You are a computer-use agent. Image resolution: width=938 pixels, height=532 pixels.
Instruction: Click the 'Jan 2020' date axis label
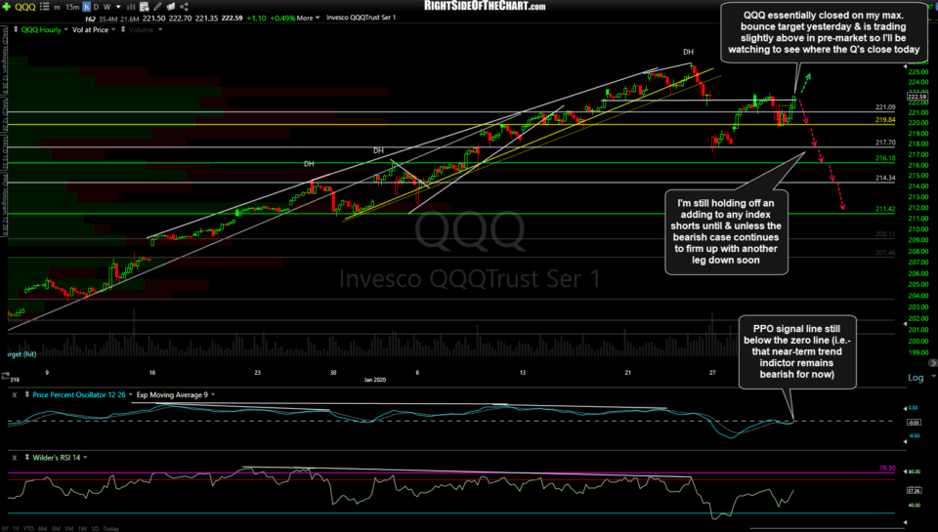[x=375, y=380]
